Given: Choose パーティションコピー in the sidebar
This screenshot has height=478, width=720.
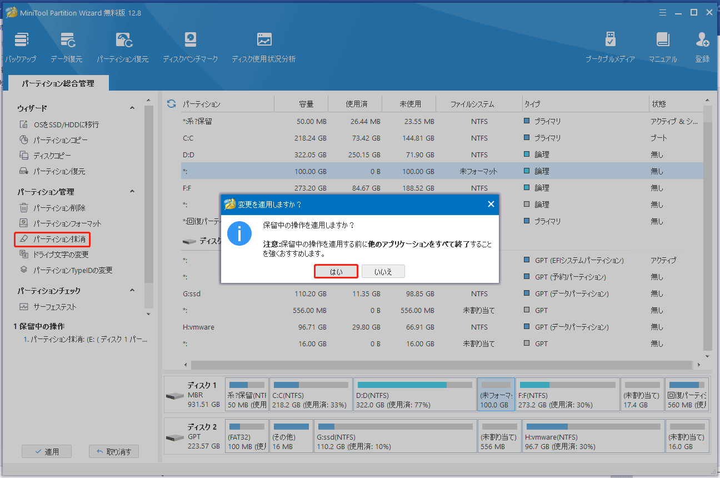Looking at the screenshot, I should click(x=53, y=140).
